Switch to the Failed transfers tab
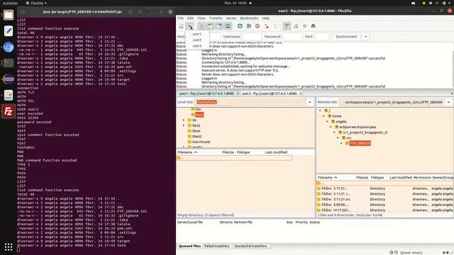The height and width of the screenshot is (255, 454). click(217, 246)
